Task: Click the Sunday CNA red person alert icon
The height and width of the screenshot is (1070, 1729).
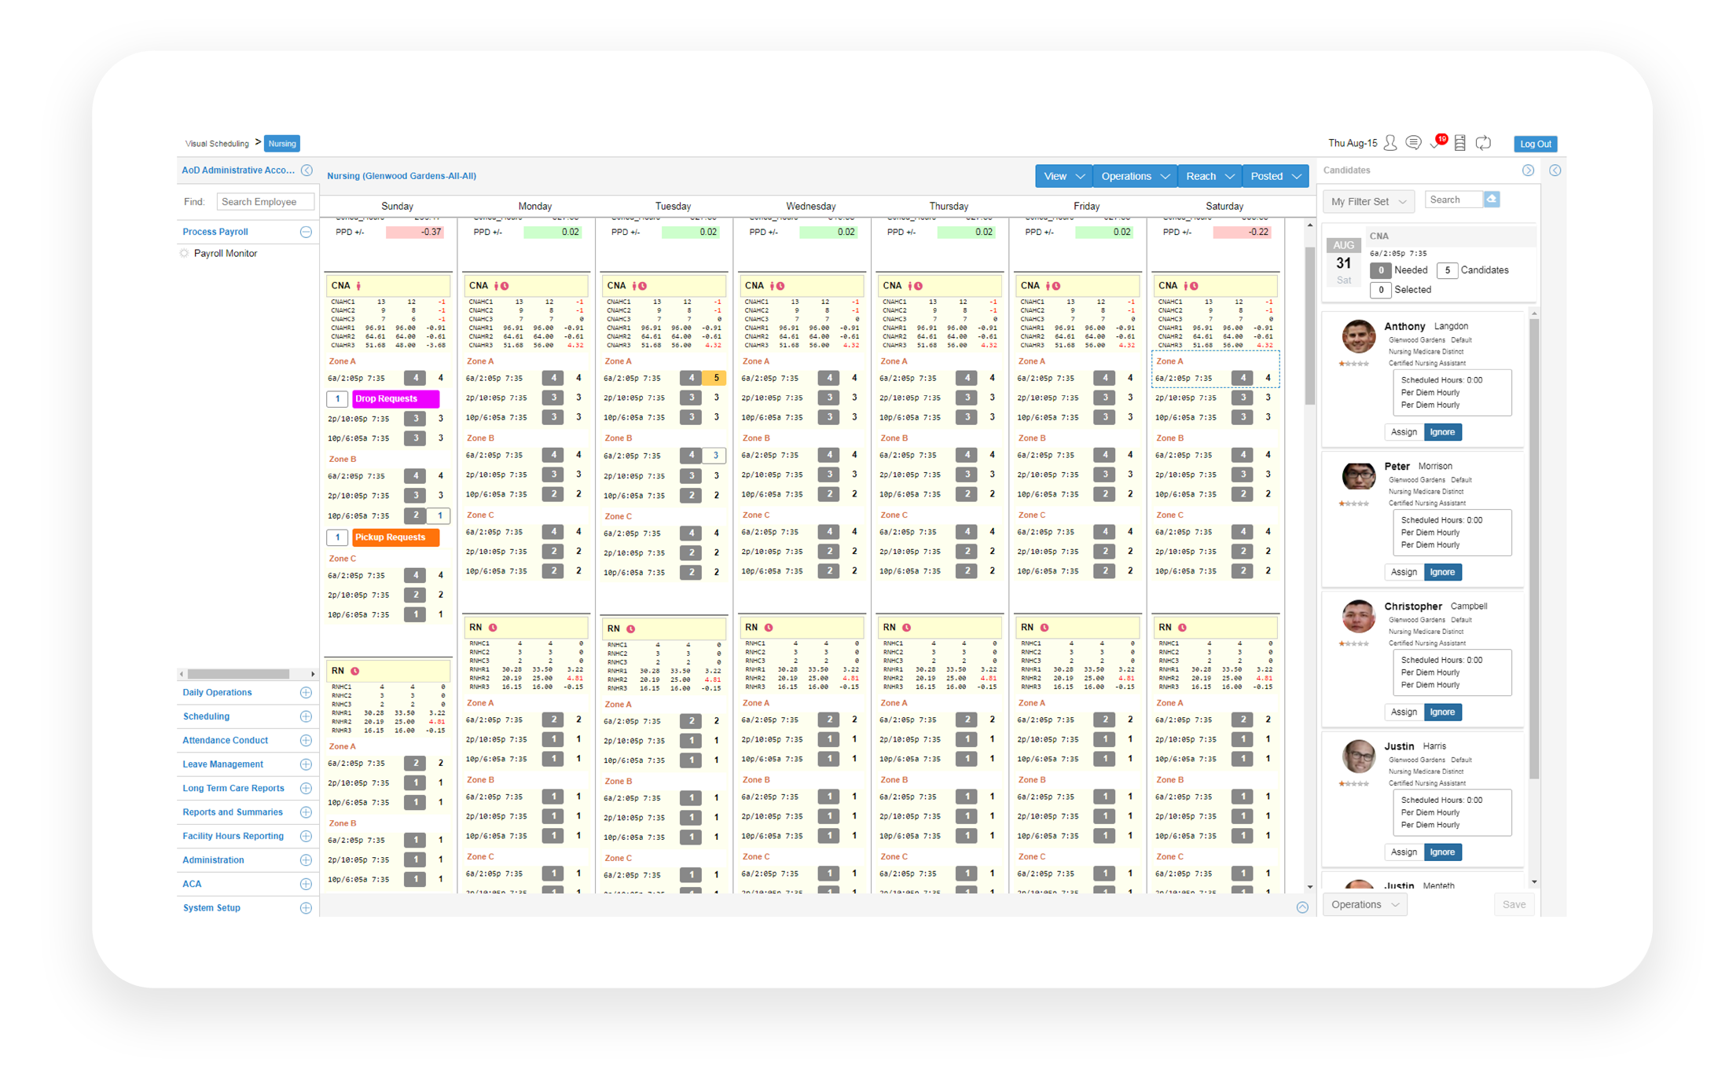Action: pyautogui.click(x=359, y=286)
